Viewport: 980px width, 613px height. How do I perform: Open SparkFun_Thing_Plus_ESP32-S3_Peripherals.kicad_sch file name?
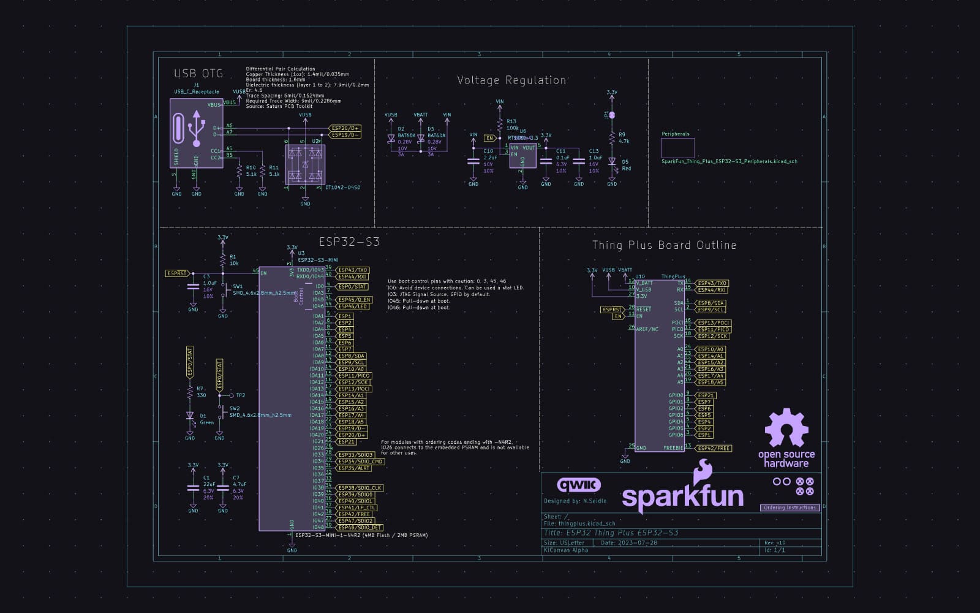tap(729, 161)
